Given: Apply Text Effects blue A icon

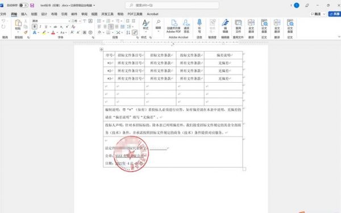Looking at the screenshot, I should coord(34,32).
